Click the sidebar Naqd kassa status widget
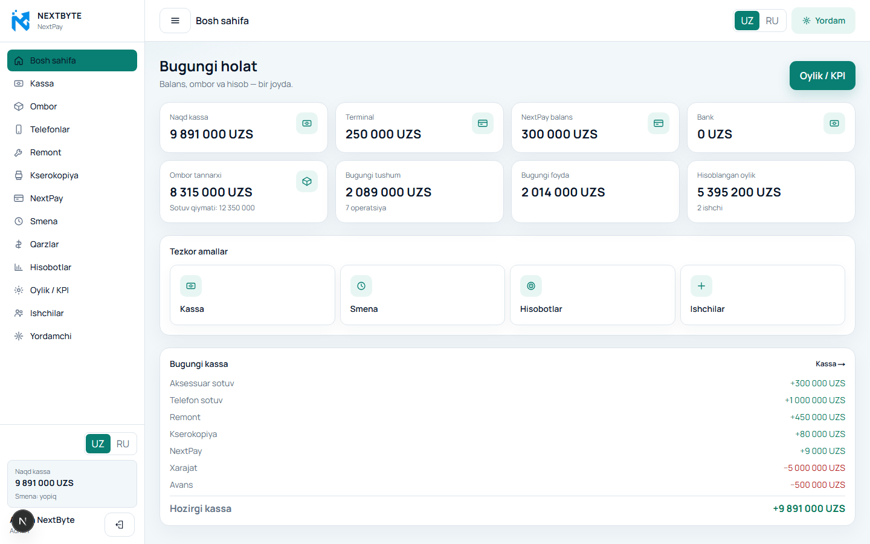This screenshot has width=870, height=544. (72, 484)
